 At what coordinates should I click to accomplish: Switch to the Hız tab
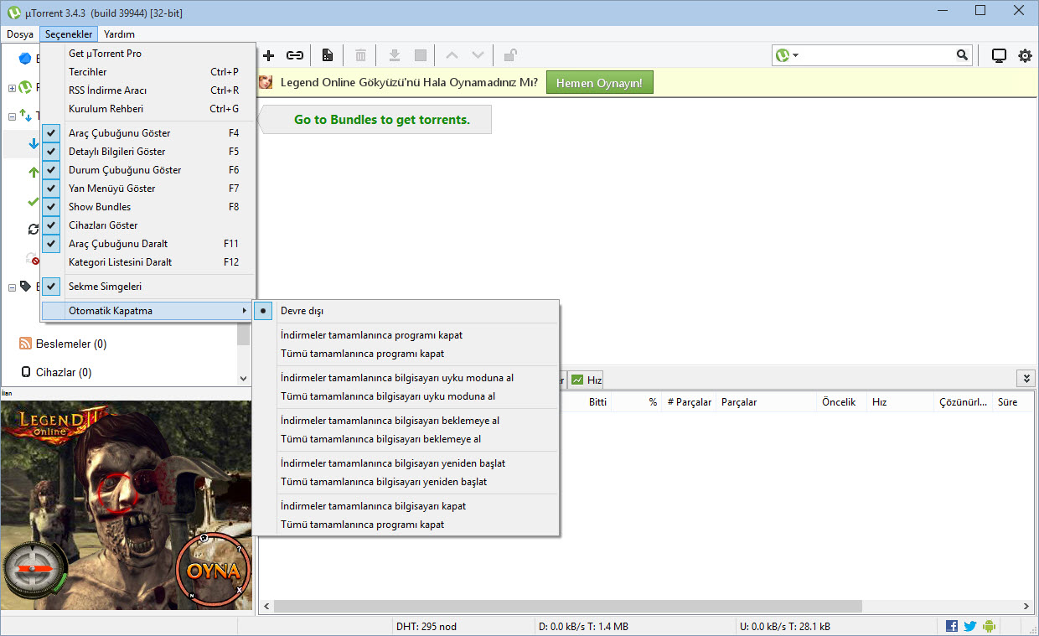coord(587,380)
